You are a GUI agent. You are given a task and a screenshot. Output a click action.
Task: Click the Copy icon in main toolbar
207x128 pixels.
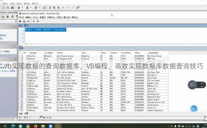(54, 8)
